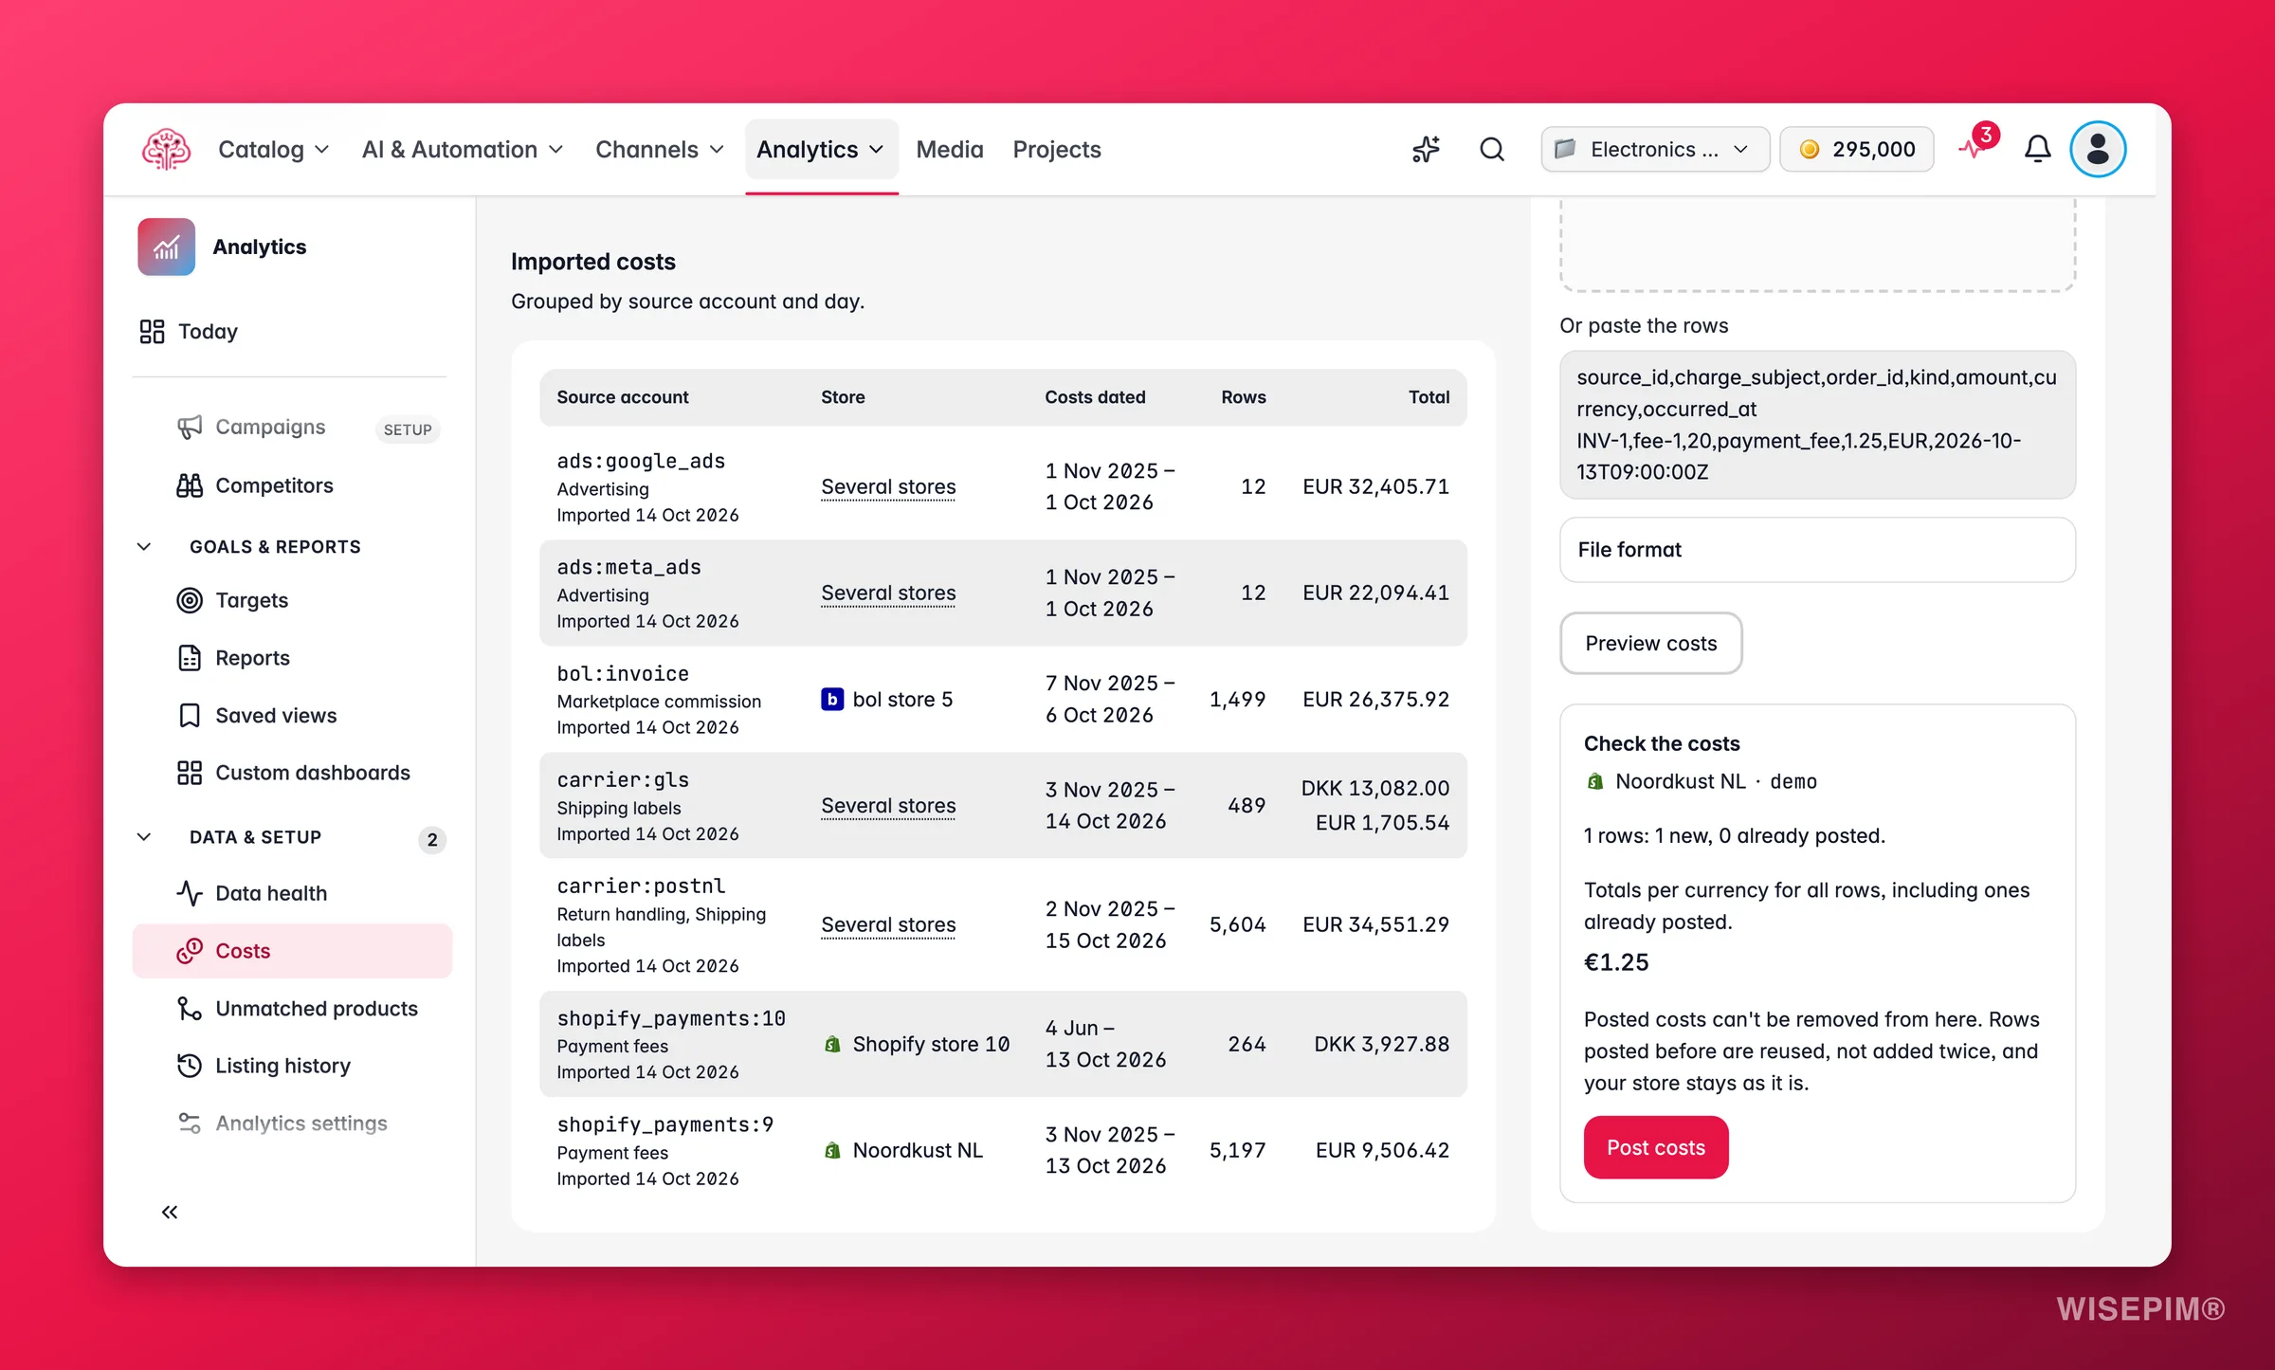Click the Competitors binoculars icon

point(190,485)
